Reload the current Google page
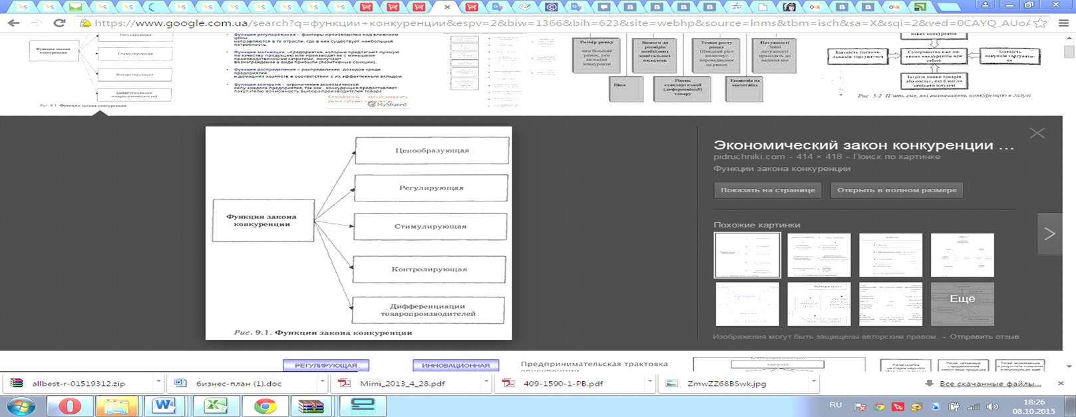Image resolution: width=1076 pixels, height=417 pixels. (59, 23)
